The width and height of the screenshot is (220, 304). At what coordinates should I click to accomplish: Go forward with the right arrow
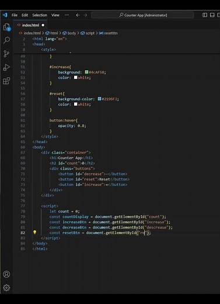tap(85, 15)
